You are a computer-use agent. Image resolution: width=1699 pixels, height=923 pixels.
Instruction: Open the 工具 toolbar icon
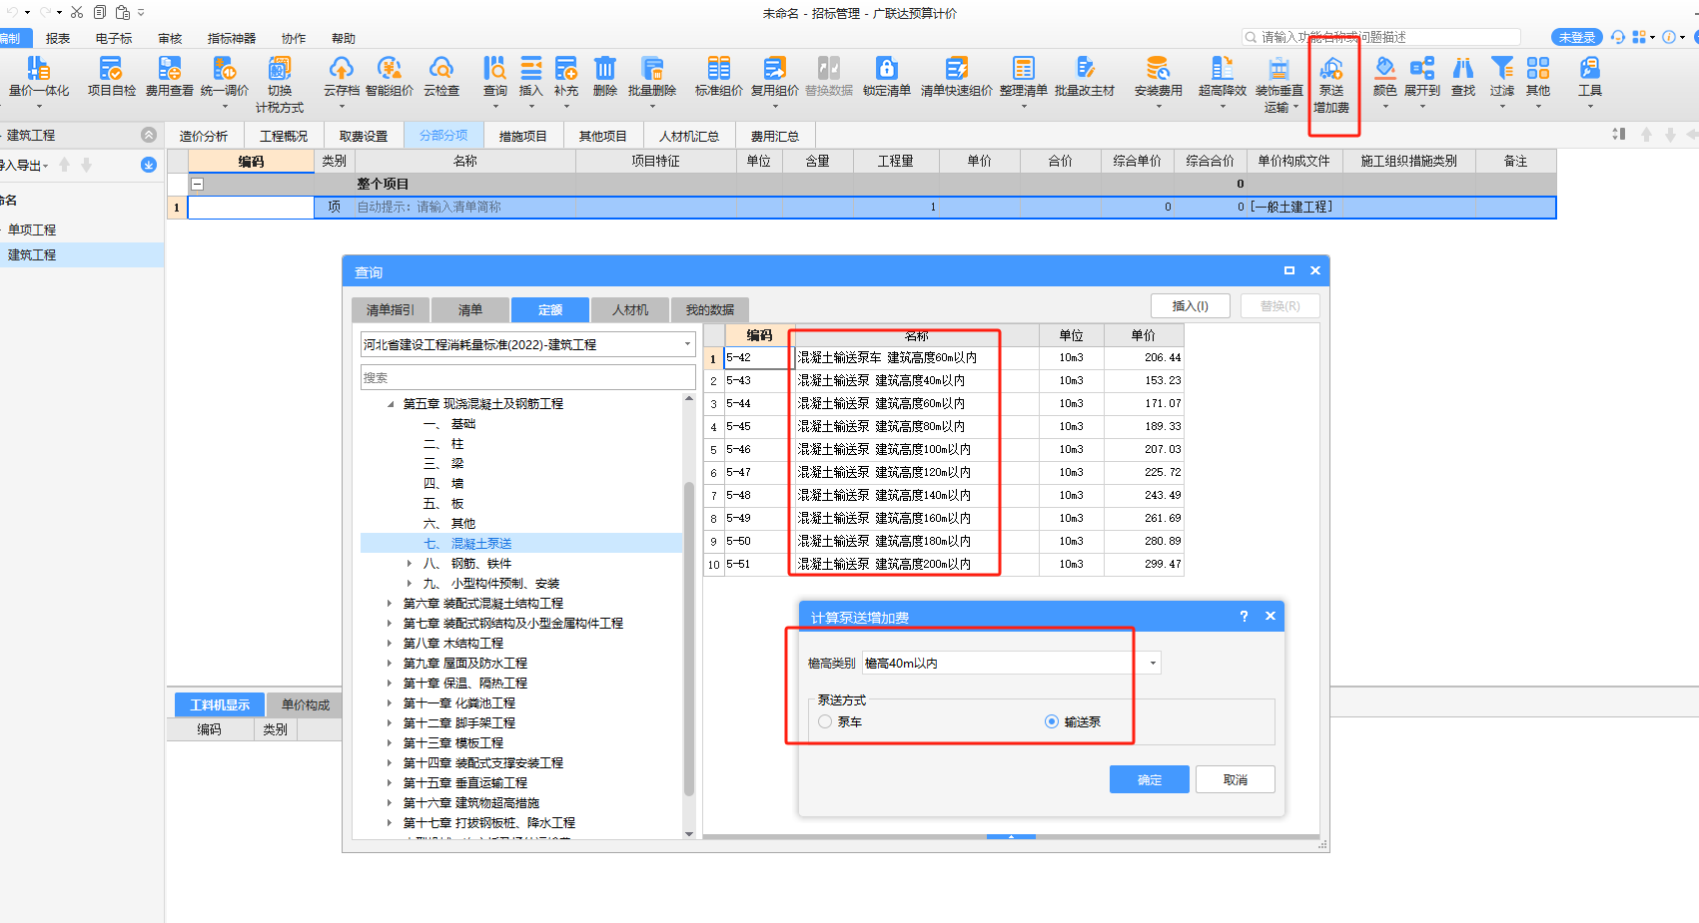tap(1590, 78)
